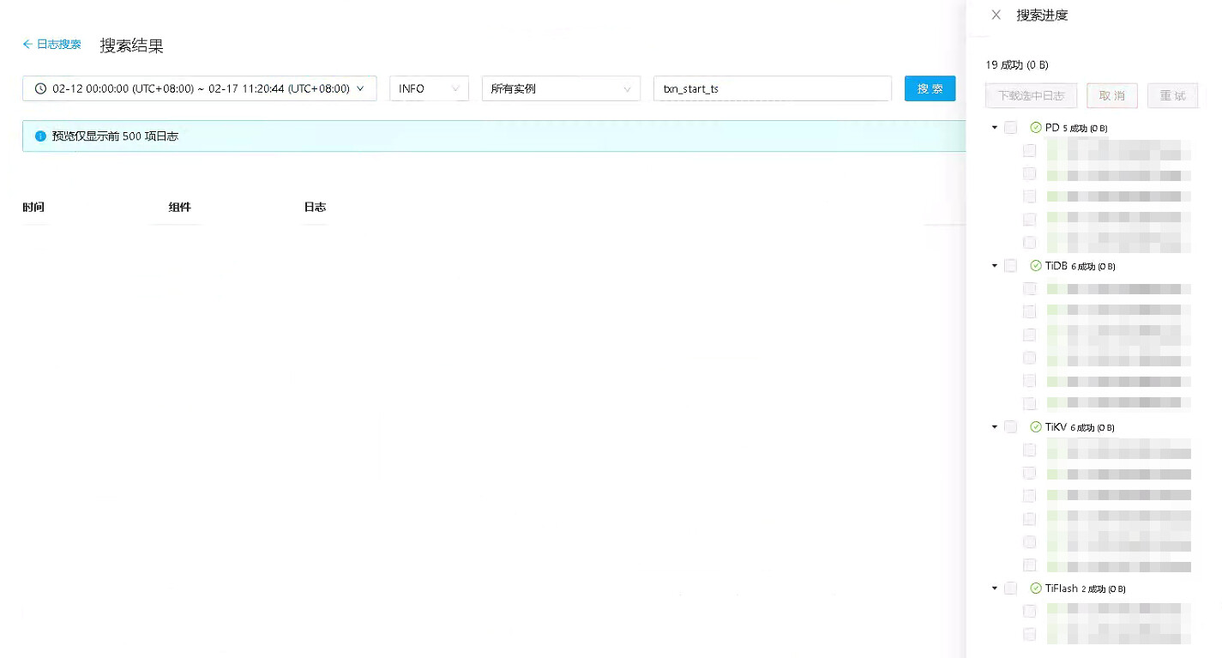Select the TiDB 6 成功 tree label
Image resolution: width=1222 pixels, height=658 pixels.
click(x=1080, y=266)
